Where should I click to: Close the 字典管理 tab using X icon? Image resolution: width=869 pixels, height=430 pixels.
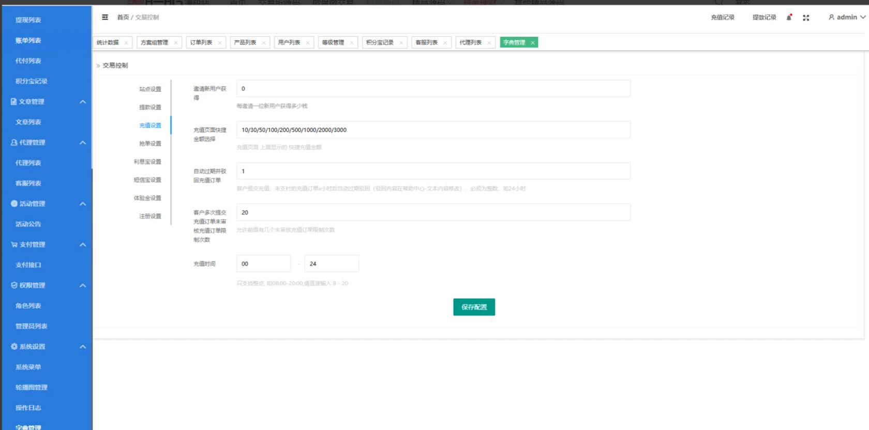click(533, 43)
